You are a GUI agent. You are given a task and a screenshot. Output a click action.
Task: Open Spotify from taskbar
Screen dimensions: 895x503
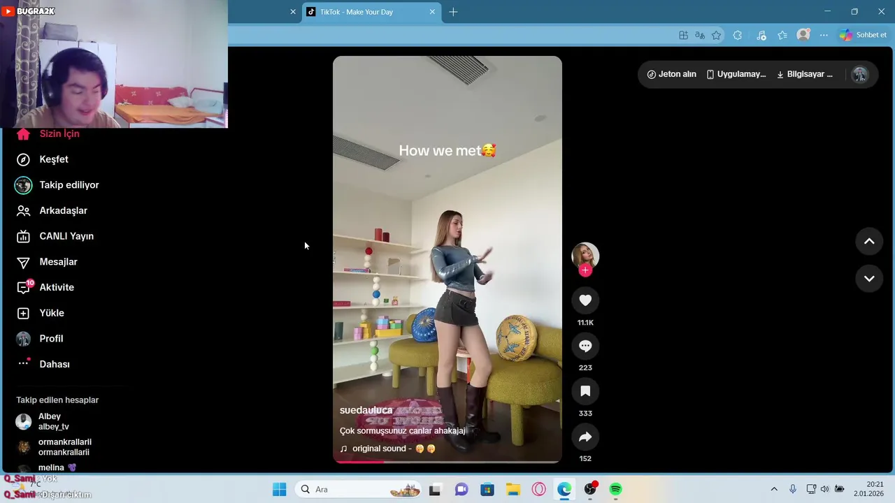pyautogui.click(x=615, y=489)
